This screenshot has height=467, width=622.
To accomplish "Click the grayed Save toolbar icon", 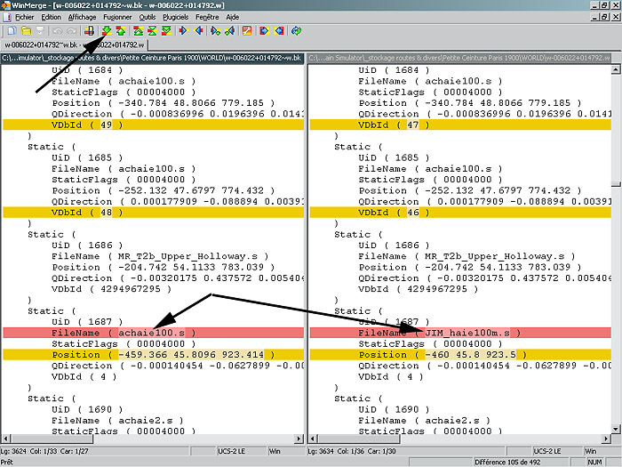I will [x=40, y=30].
